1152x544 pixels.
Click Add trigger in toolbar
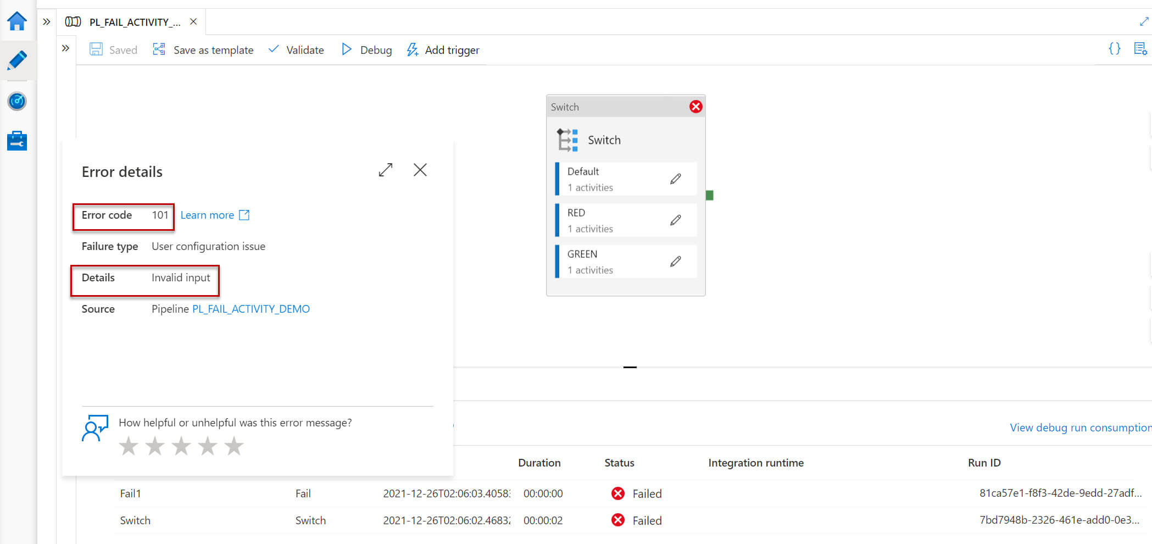click(x=443, y=50)
